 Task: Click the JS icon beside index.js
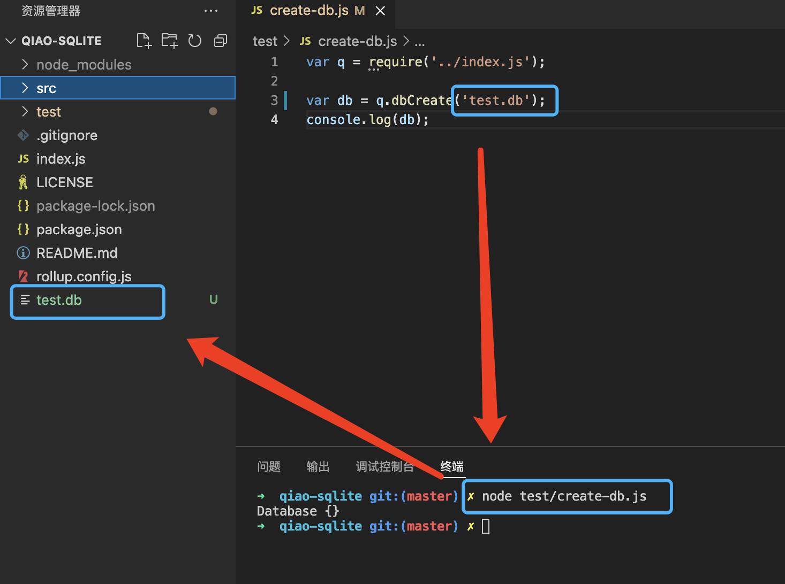[x=23, y=158]
